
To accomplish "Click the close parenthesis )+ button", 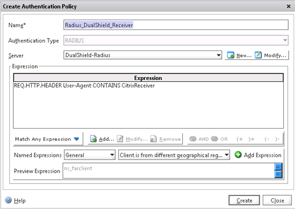I will tap(253, 139).
